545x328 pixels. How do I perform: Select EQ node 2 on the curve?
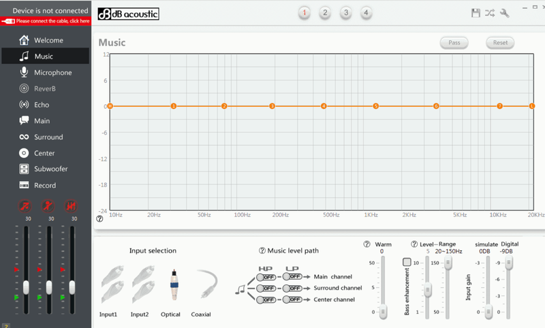[224, 106]
